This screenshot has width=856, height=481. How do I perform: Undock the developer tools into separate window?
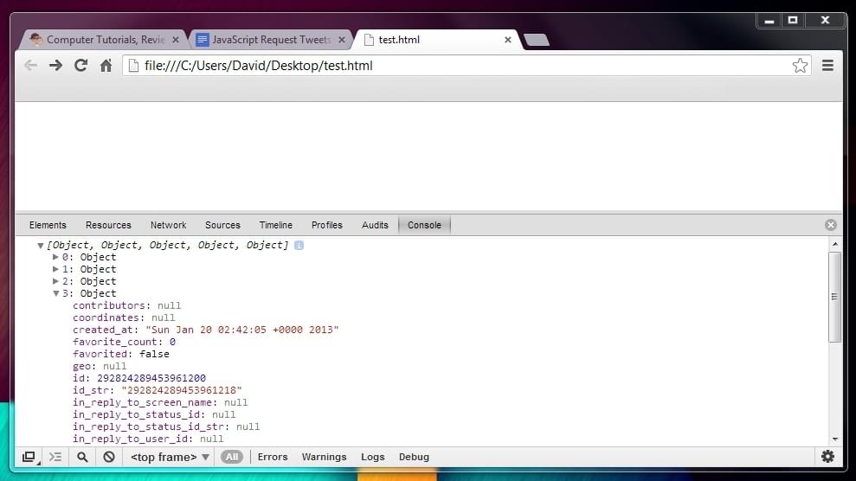[x=29, y=457]
